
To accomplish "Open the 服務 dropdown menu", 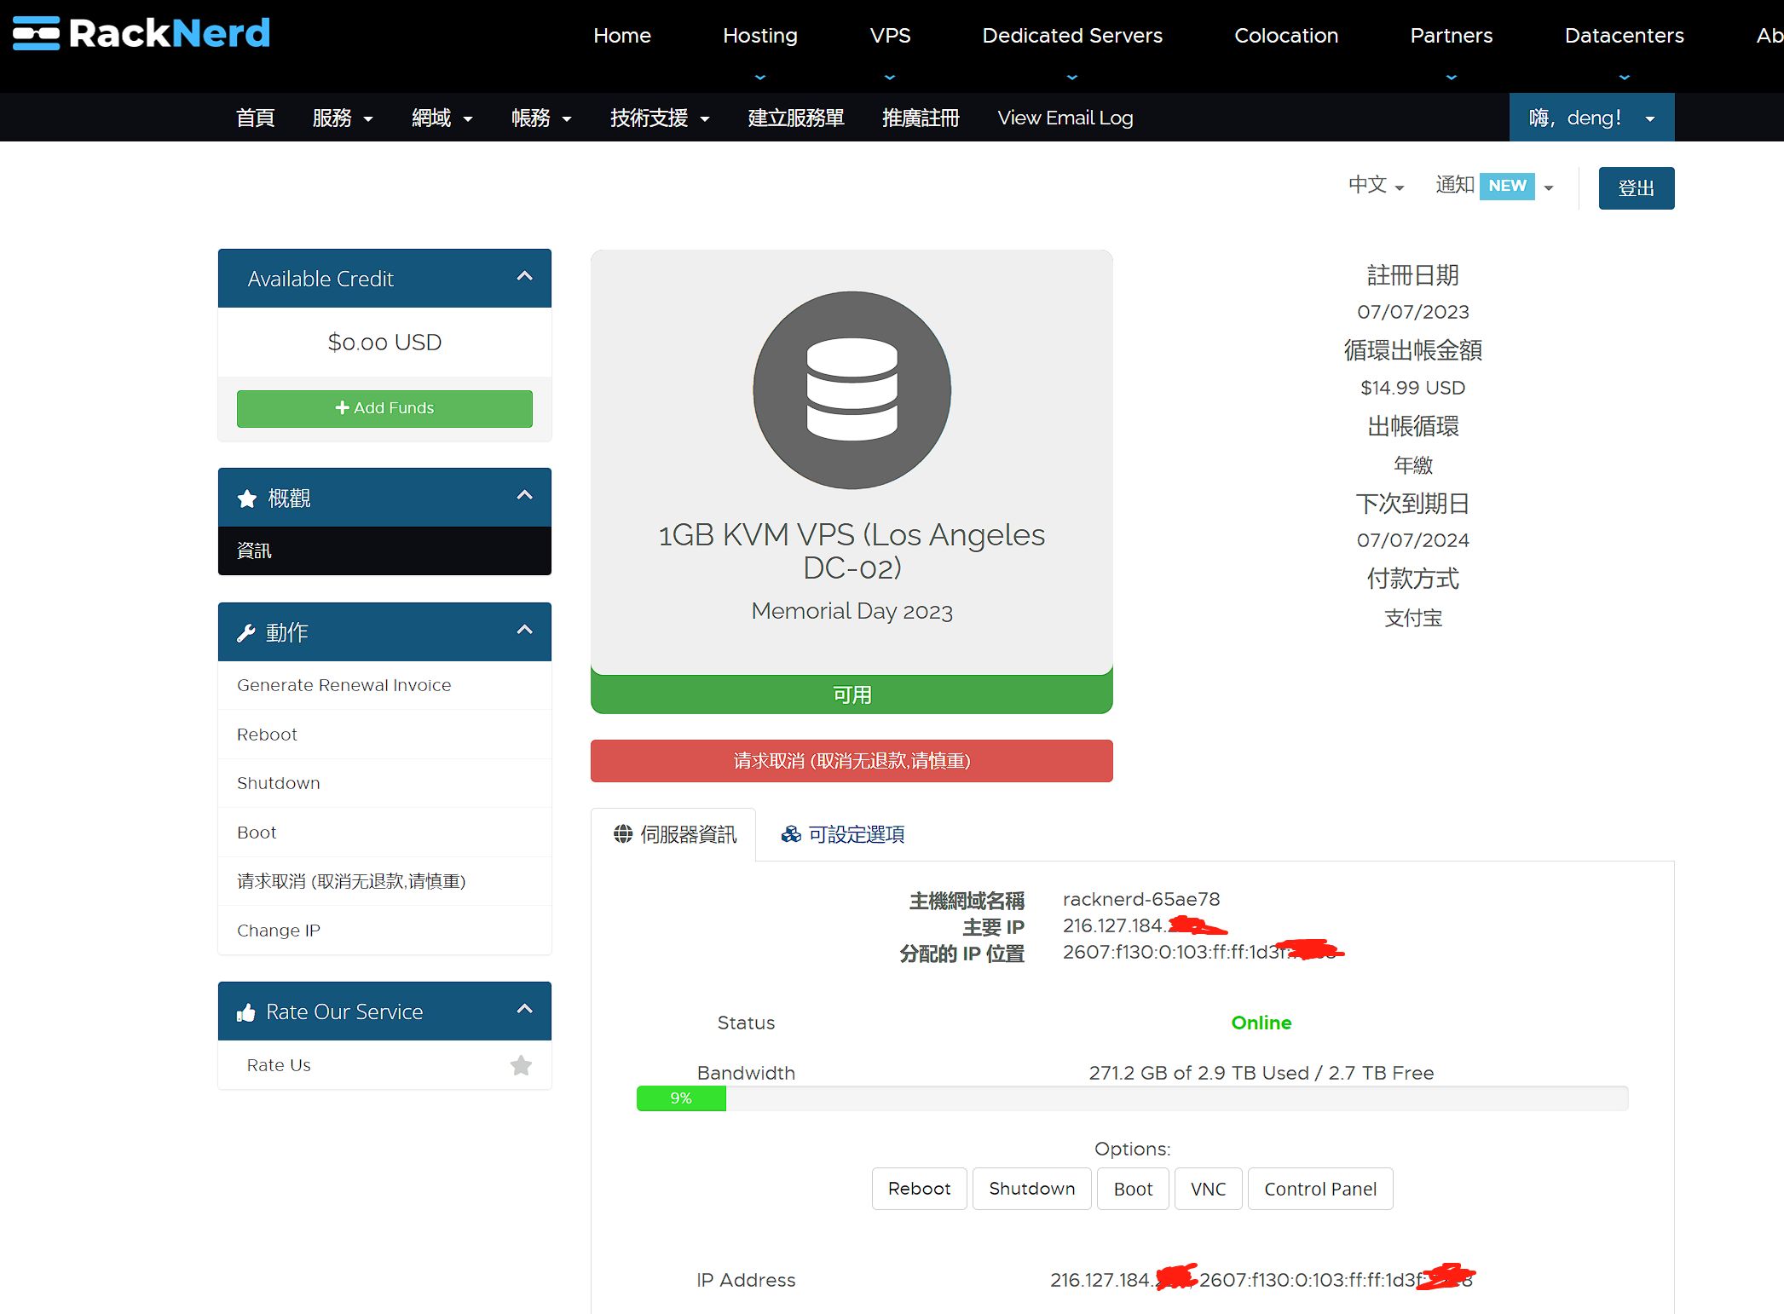I will 343,118.
